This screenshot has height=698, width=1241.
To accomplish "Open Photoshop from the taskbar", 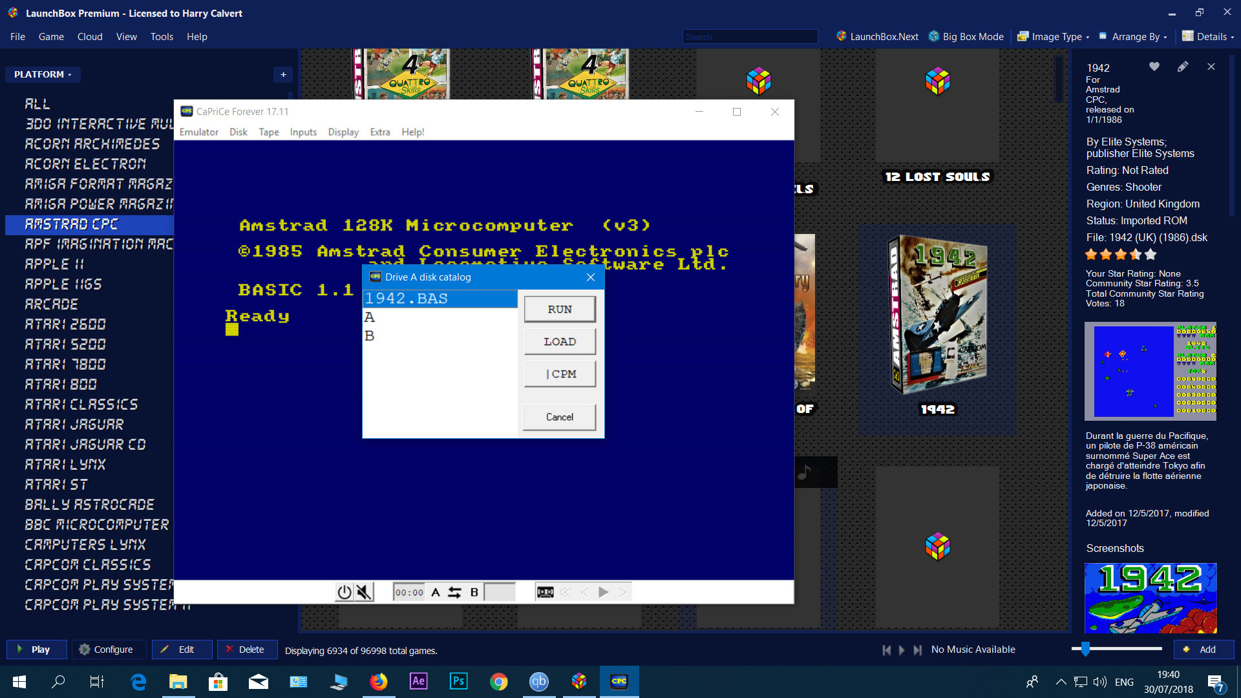I will [459, 681].
